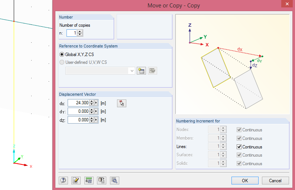Confirm the copy with the OK button
295x190 pixels.
[245, 181]
